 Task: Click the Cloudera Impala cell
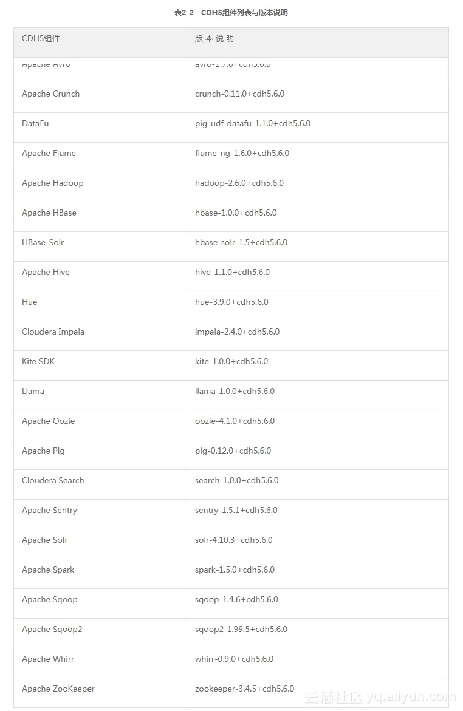pyautogui.click(x=53, y=332)
